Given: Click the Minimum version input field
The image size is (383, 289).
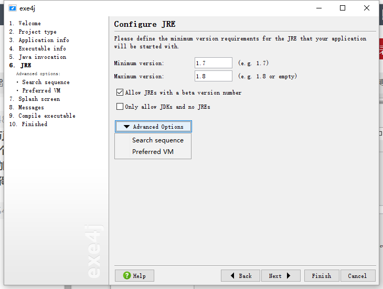Looking at the screenshot, I should pos(213,63).
